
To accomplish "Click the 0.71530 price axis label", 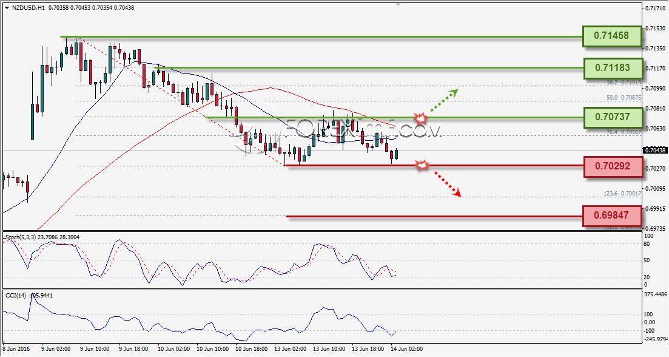I will point(655,28).
